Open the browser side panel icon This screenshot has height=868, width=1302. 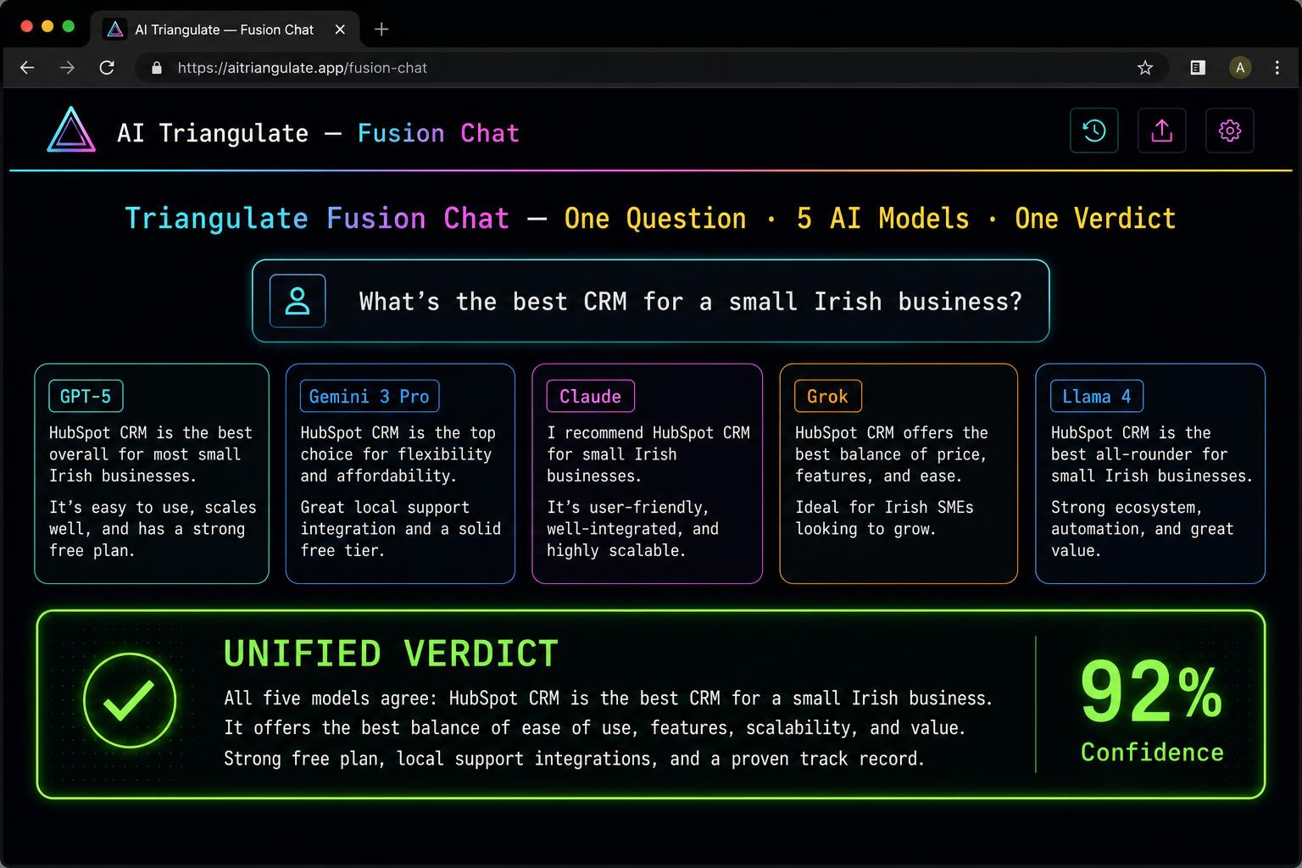click(1198, 68)
